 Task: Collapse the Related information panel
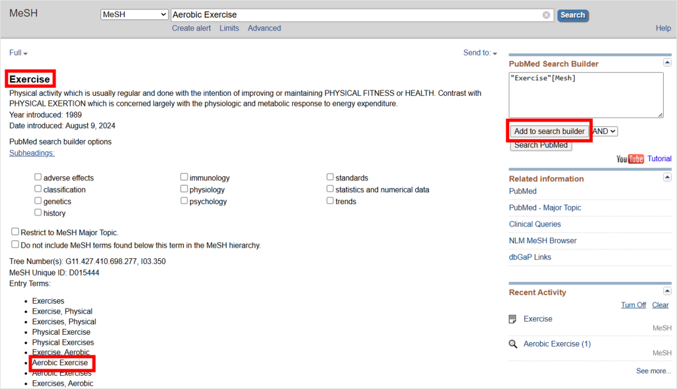667,177
